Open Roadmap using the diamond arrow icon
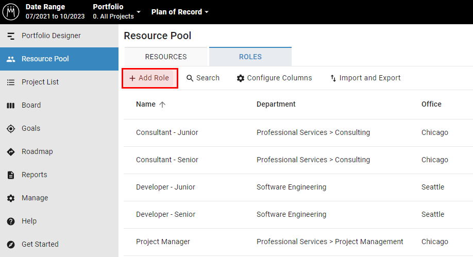Image resolution: width=473 pixels, height=257 pixels. point(11,152)
